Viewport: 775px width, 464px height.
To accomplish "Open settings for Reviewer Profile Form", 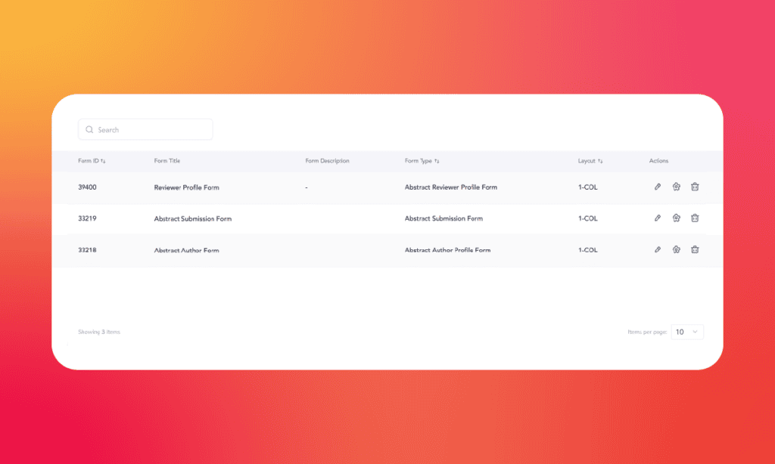I will click(x=676, y=187).
